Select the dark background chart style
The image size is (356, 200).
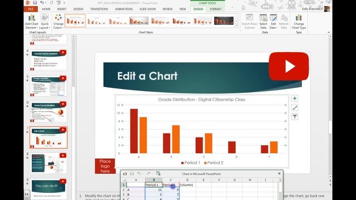tap(224, 21)
